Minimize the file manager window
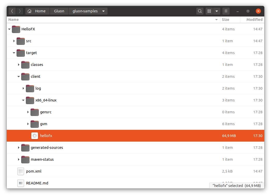This screenshot has height=196, width=271. pyautogui.click(x=238, y=11)
